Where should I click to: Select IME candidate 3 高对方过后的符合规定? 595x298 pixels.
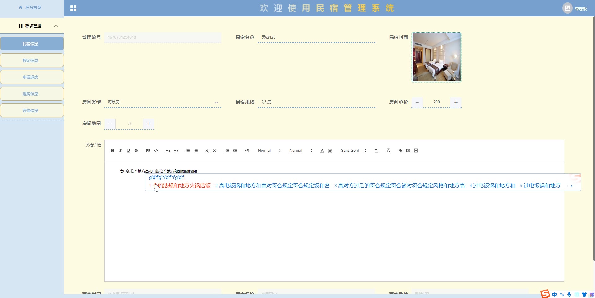click(x=400, y=186)
